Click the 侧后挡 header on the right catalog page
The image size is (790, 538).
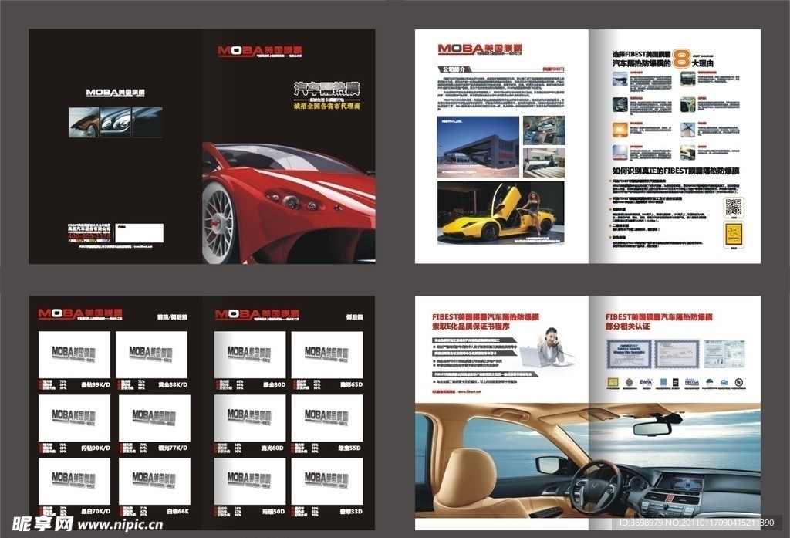tap(354, 317)
